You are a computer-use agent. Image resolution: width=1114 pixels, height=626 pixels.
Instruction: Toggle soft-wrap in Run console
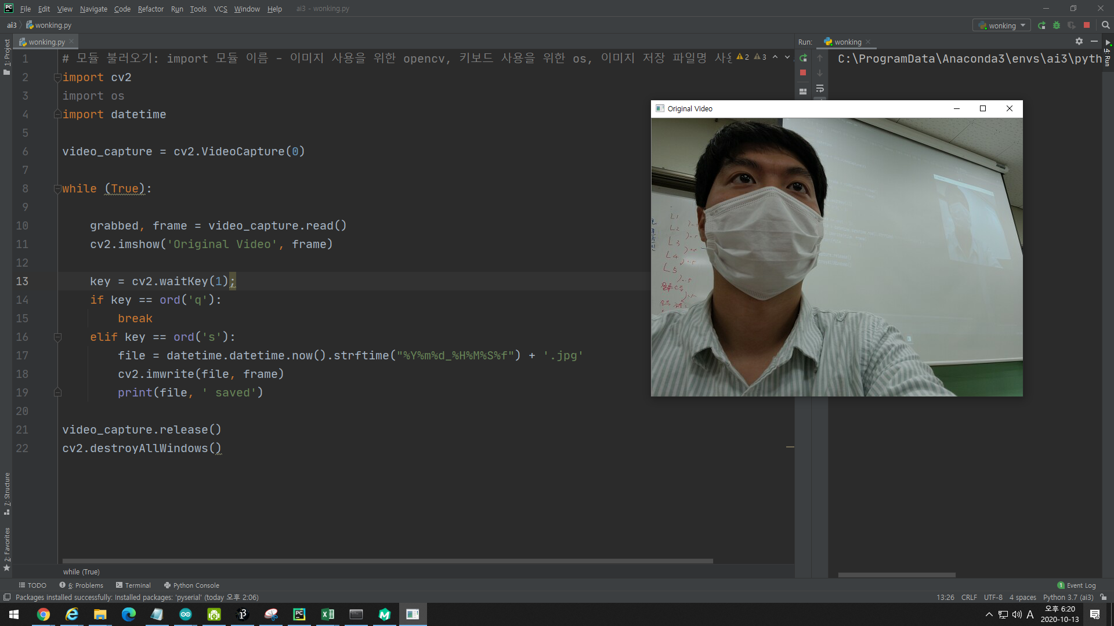point(820,89)
